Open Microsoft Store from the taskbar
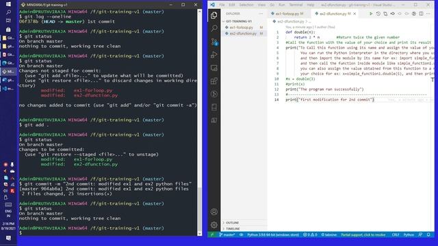The width and height of the screenshot is (438, 246). tap(8, 29)
